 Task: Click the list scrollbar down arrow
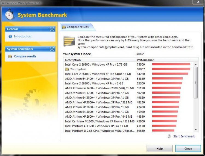pos(196,130)
